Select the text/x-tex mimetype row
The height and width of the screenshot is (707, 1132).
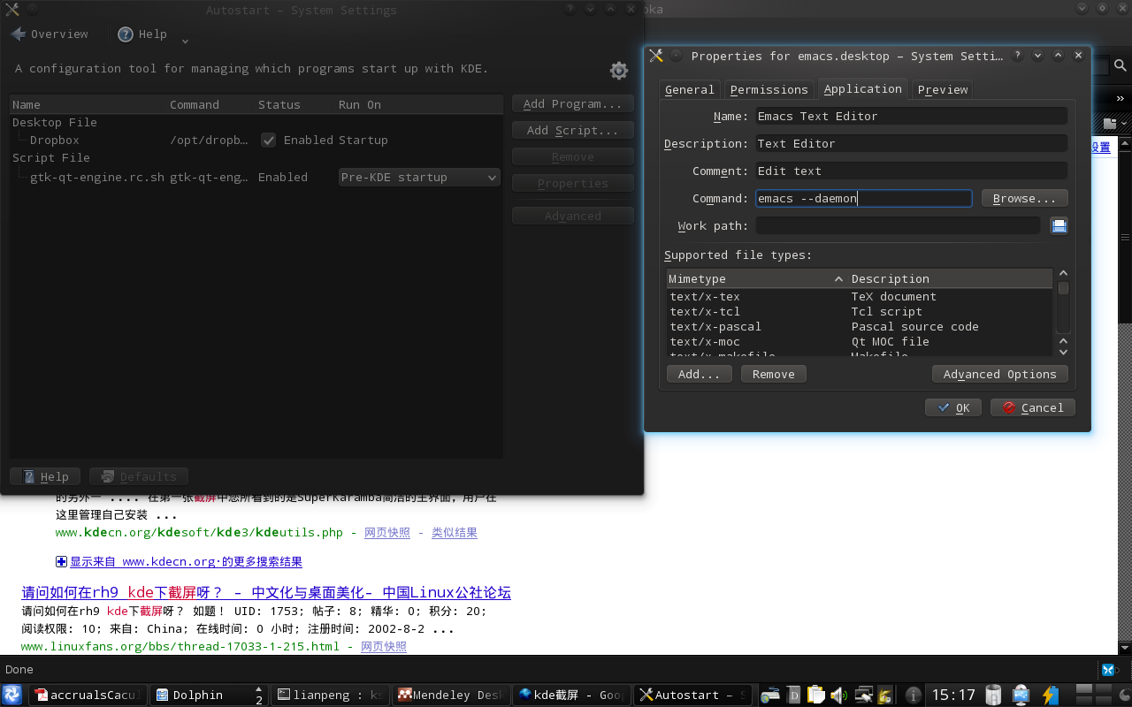pyautogui.click(x=860, y=297)
